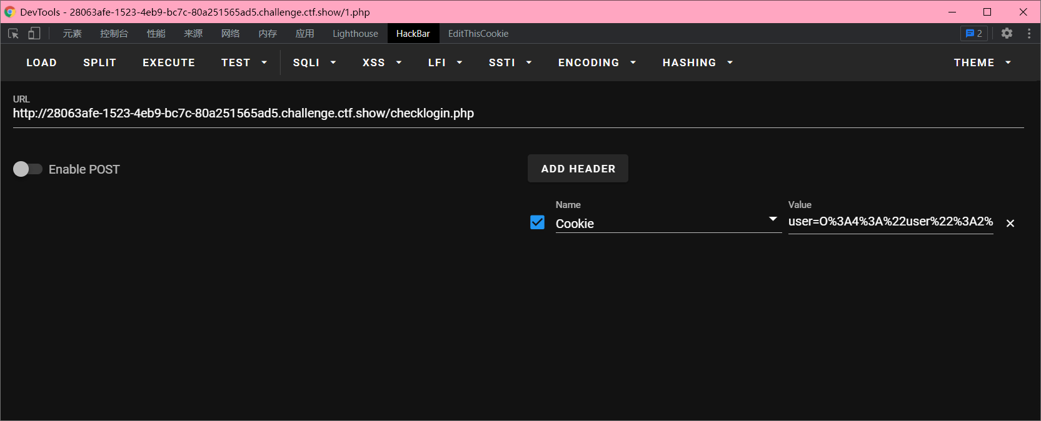Close the DevTools window
The width and height of the screenshot is (1041, 421).
(1023, 12)
